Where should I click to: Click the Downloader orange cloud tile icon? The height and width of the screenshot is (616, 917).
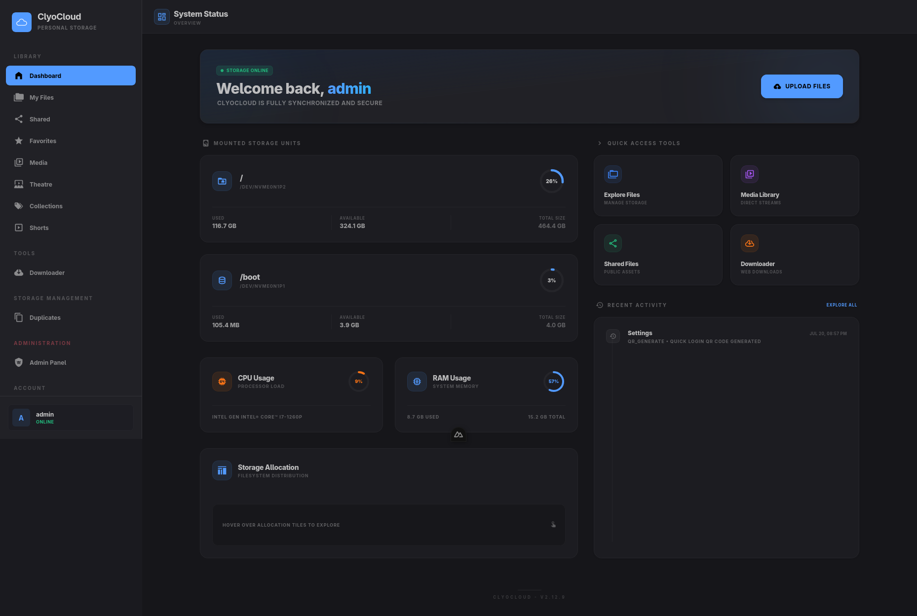pos(750,243)
